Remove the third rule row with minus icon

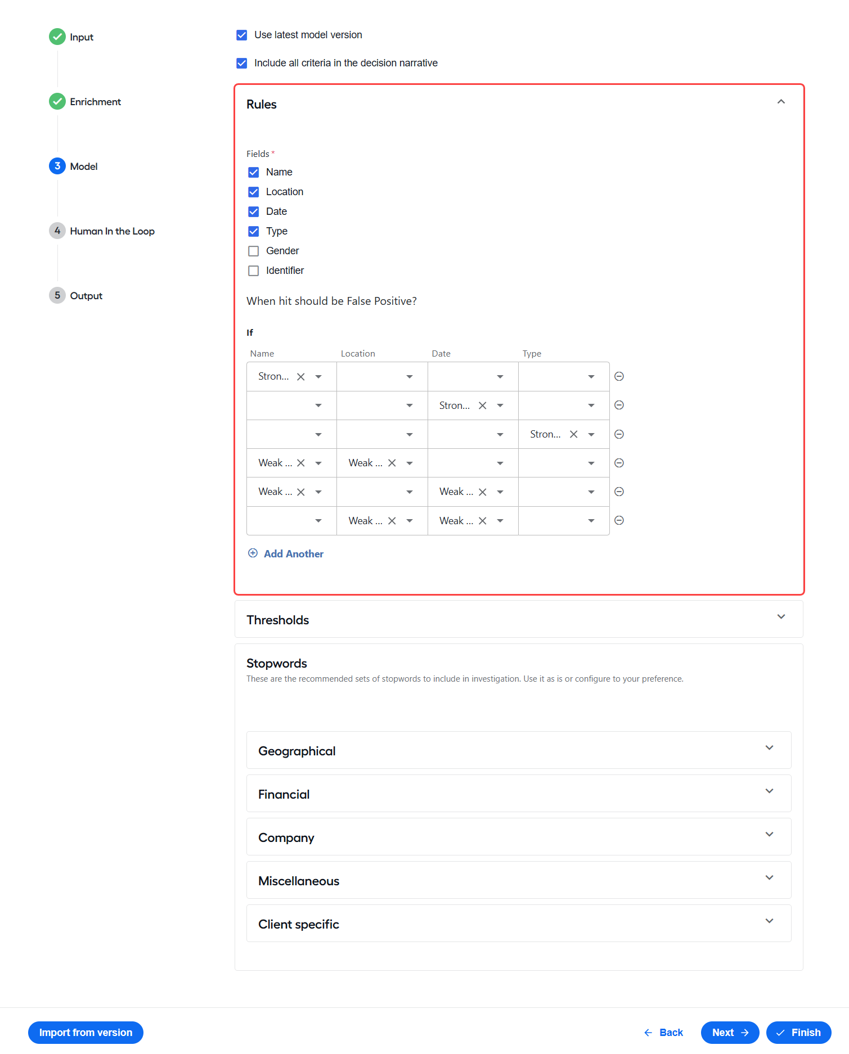(619, 434)
